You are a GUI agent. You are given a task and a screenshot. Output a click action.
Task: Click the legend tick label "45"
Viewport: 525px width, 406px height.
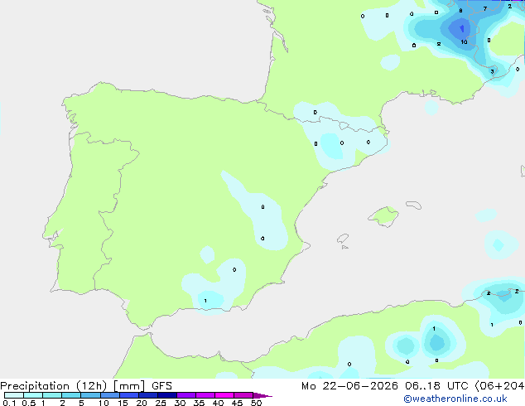pos(237,403)
